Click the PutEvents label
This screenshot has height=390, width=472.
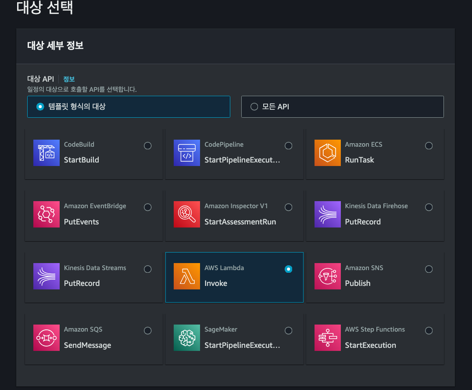click(x=81, y=221)
